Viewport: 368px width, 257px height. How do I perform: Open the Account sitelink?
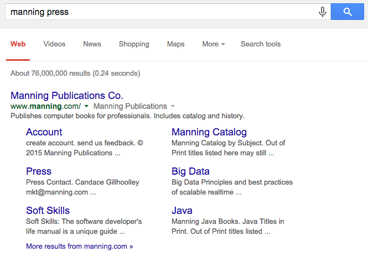pyautogui.click(x=44, y=132)
